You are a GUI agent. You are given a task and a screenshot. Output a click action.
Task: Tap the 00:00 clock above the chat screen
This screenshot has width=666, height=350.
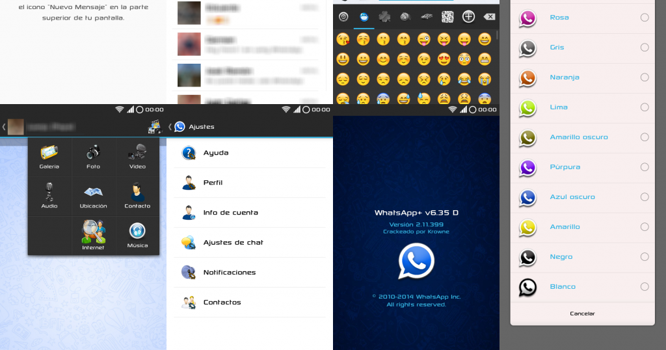(x=154, y=109)
